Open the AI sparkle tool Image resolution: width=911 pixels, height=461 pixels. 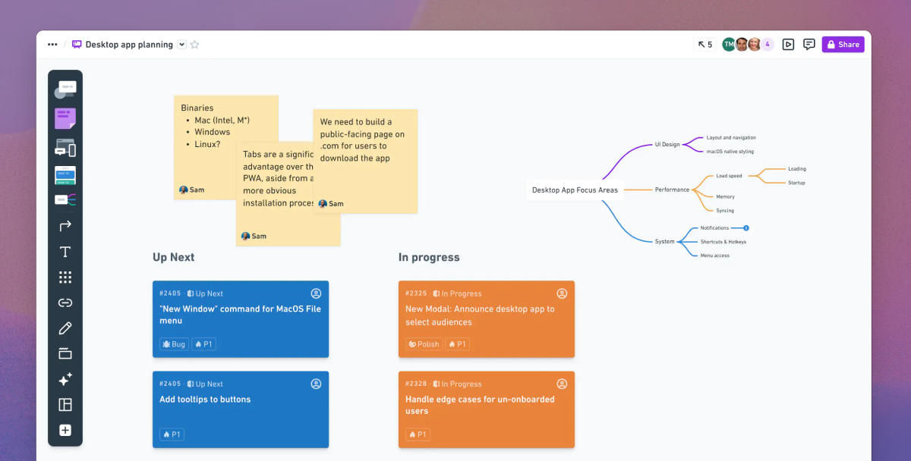(65, 379)
